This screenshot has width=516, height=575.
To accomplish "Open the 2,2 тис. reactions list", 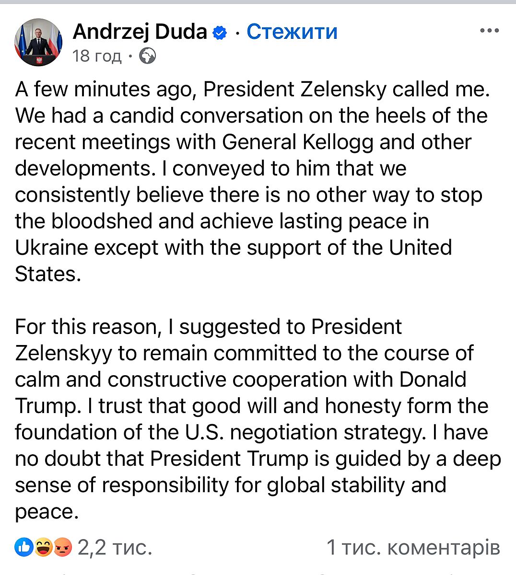I will pyautogui.click(x=115, y=547).
